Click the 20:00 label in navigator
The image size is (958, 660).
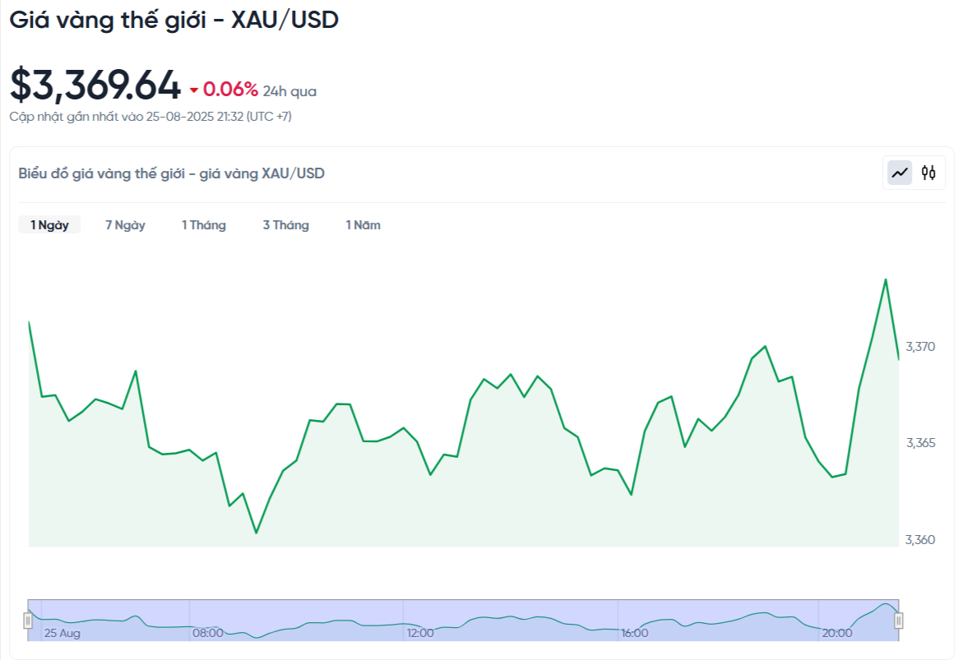[837, 633]
